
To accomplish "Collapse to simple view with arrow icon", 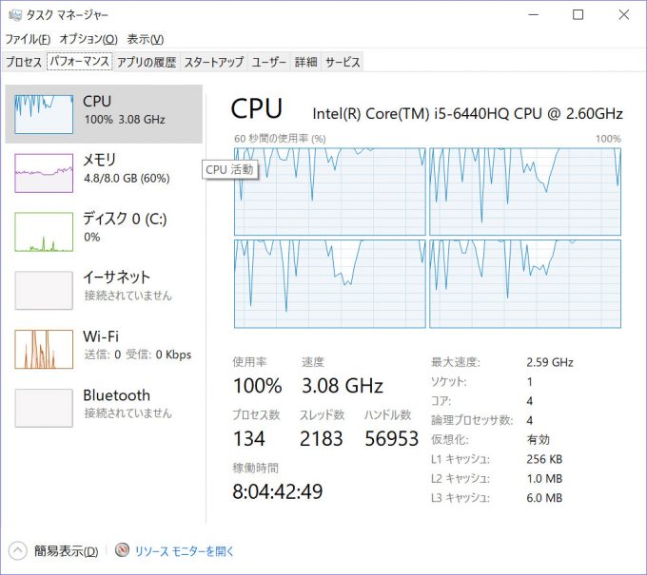I will click(18, 550).
